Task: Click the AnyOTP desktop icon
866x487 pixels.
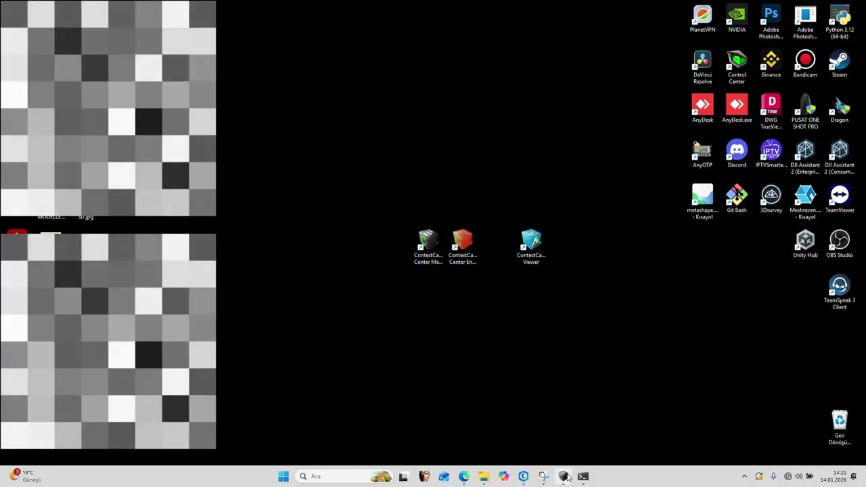Action: click(x=702, y=155)
